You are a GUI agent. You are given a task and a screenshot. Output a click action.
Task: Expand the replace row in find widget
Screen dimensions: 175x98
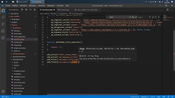tap(107, 17)
